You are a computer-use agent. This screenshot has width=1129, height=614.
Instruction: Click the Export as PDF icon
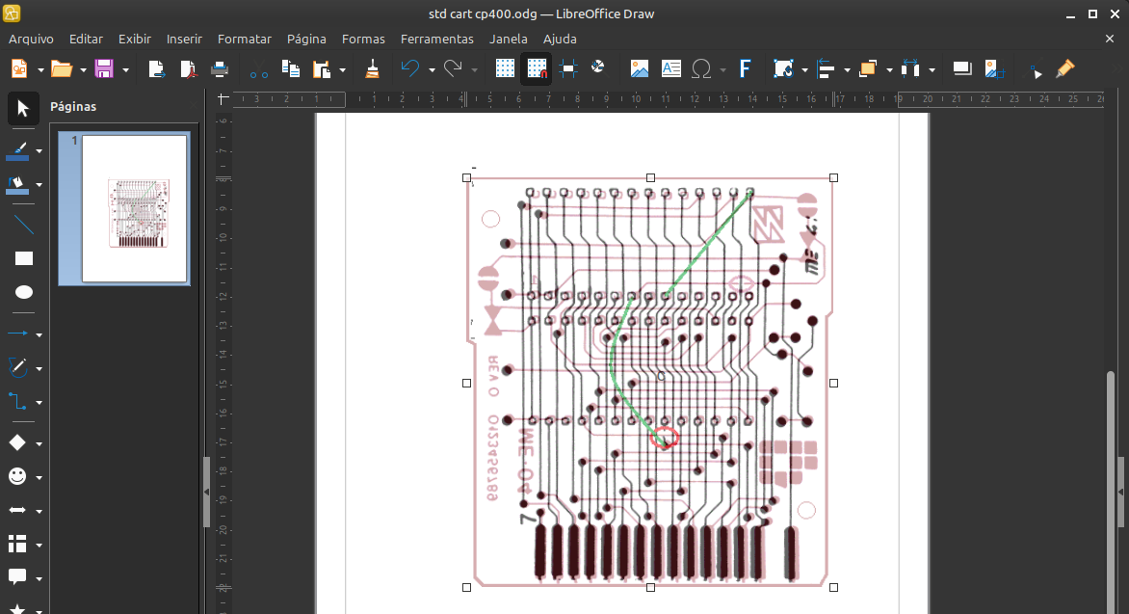coord(189,68)
